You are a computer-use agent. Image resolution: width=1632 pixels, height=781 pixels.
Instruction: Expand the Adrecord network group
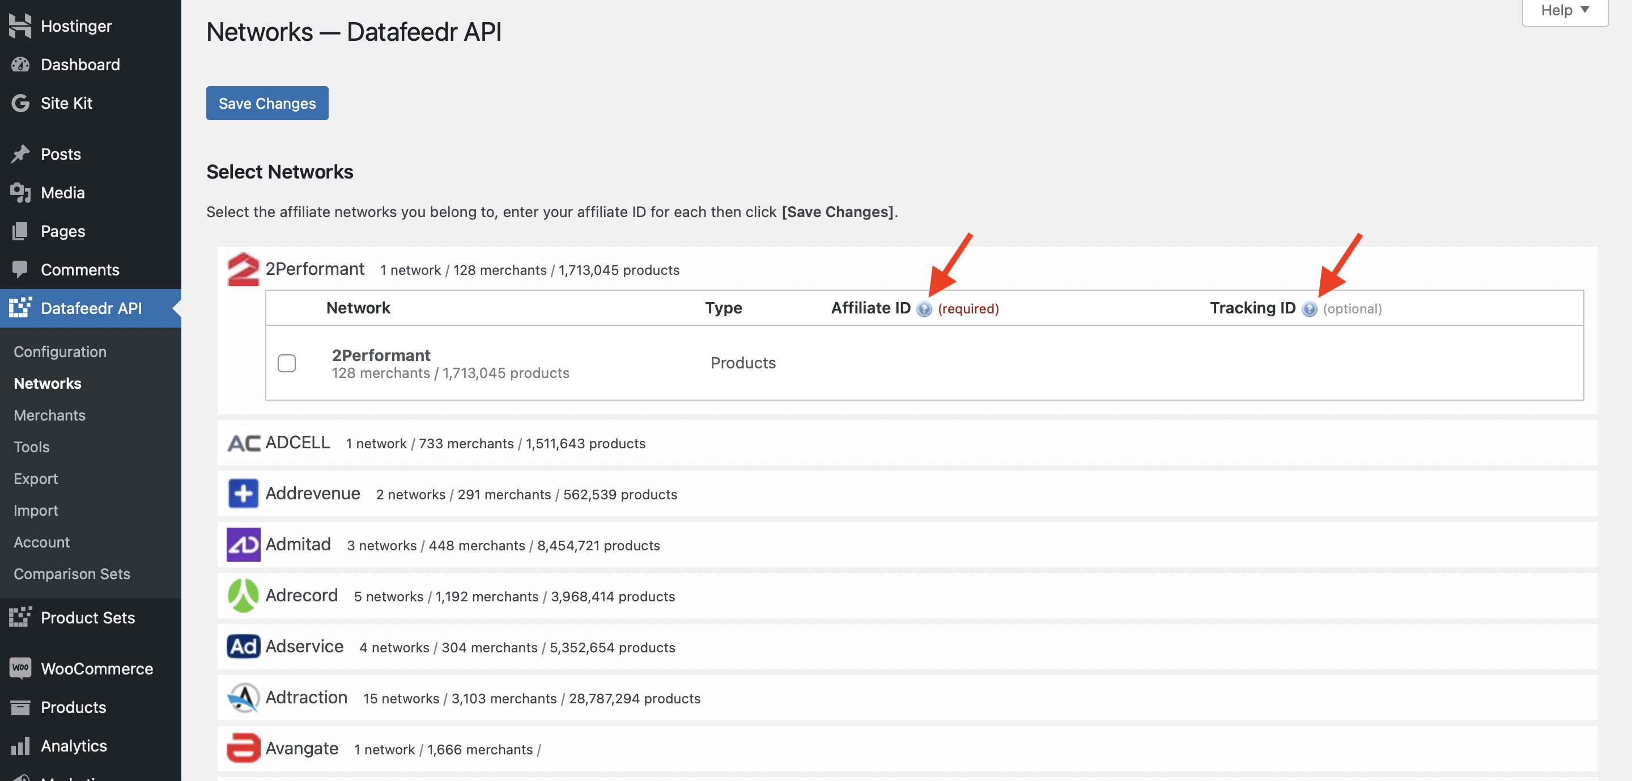(x=907, y=596)
